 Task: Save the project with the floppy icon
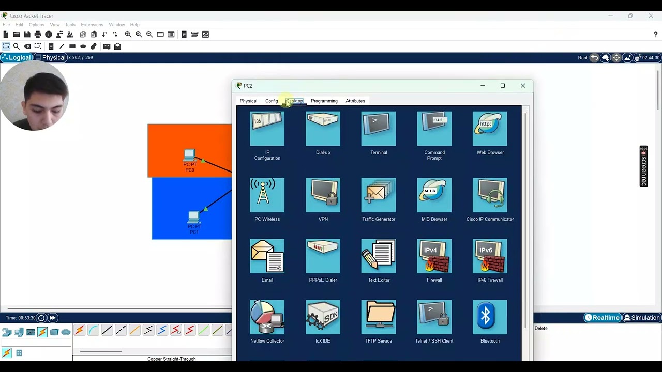click(27, 34)
